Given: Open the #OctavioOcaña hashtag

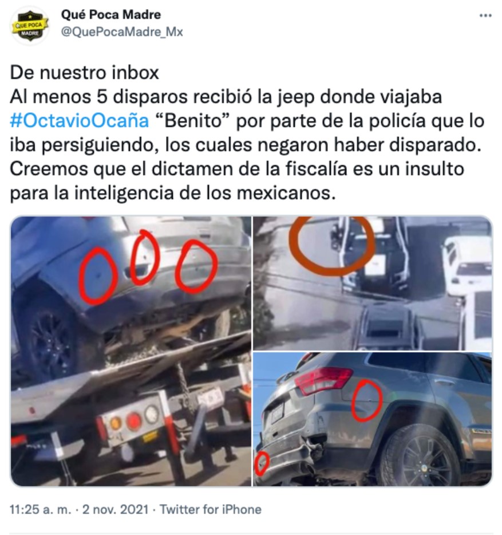Looking at the screenshot, I should pyautogui.click(x=80, y=120).
